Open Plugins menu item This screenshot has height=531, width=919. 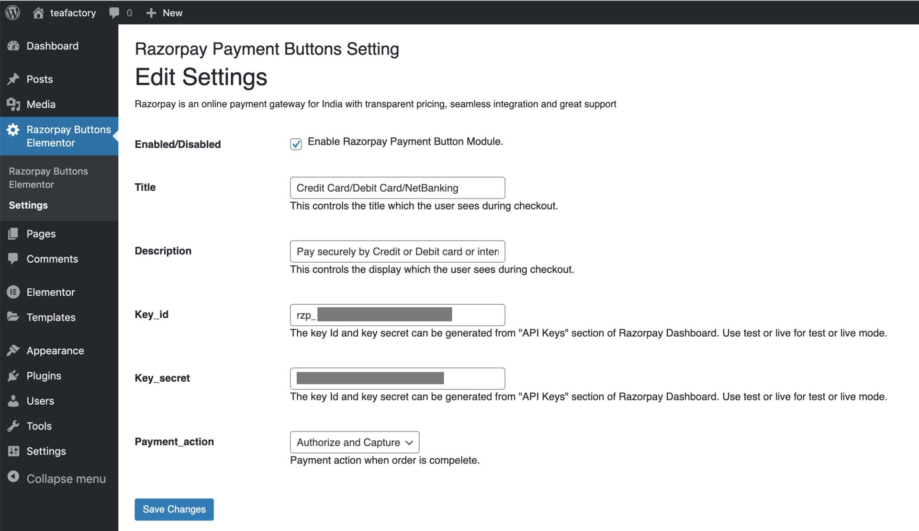59,376
